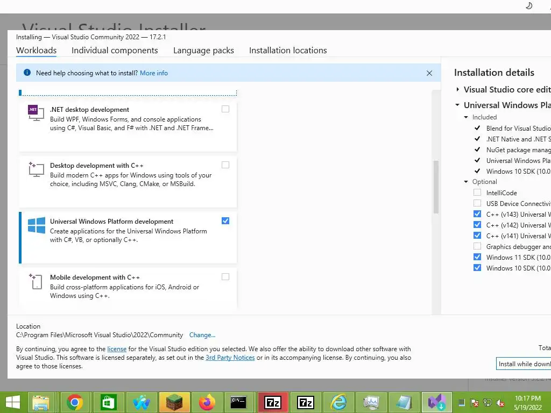Image resolution: width=551 pixels, height=413 pixels.
Task: Uncheck the Windows 11 SDK option
Action: [x=477, y=257]
